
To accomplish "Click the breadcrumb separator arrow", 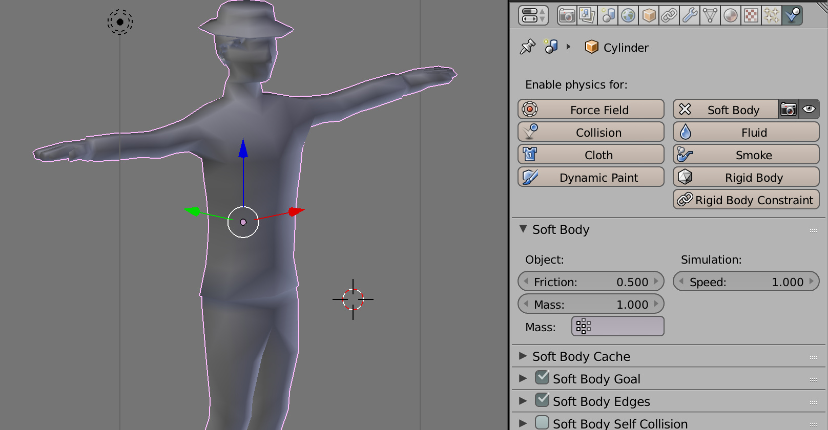I will 568,47.
